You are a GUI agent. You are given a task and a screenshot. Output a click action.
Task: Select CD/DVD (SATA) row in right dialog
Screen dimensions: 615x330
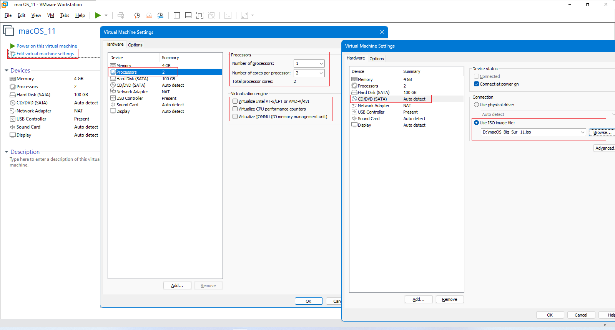coord(407,99)
